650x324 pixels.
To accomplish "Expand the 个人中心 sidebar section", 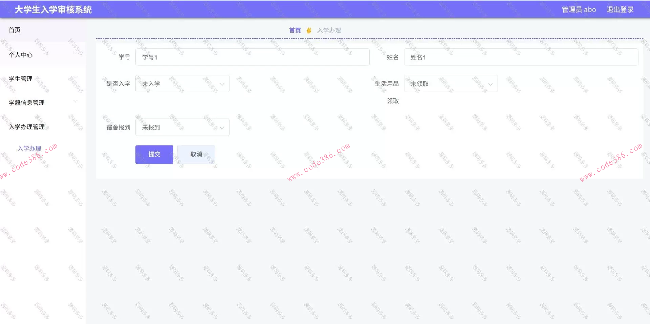I will [20, 54].
